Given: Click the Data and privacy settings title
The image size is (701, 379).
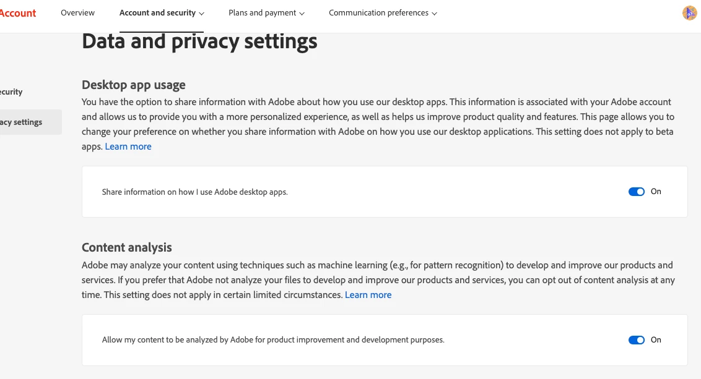Looking at the screenshot, I should click(199, 41).
